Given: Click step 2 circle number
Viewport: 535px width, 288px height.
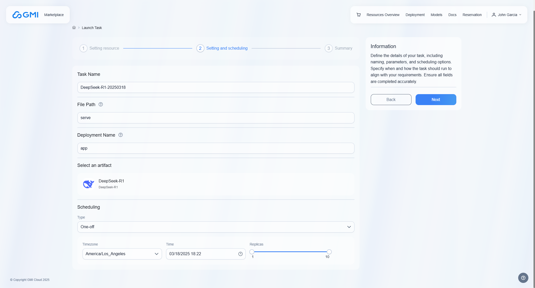Looking at the screenshot, I should (x=200, y=48).
